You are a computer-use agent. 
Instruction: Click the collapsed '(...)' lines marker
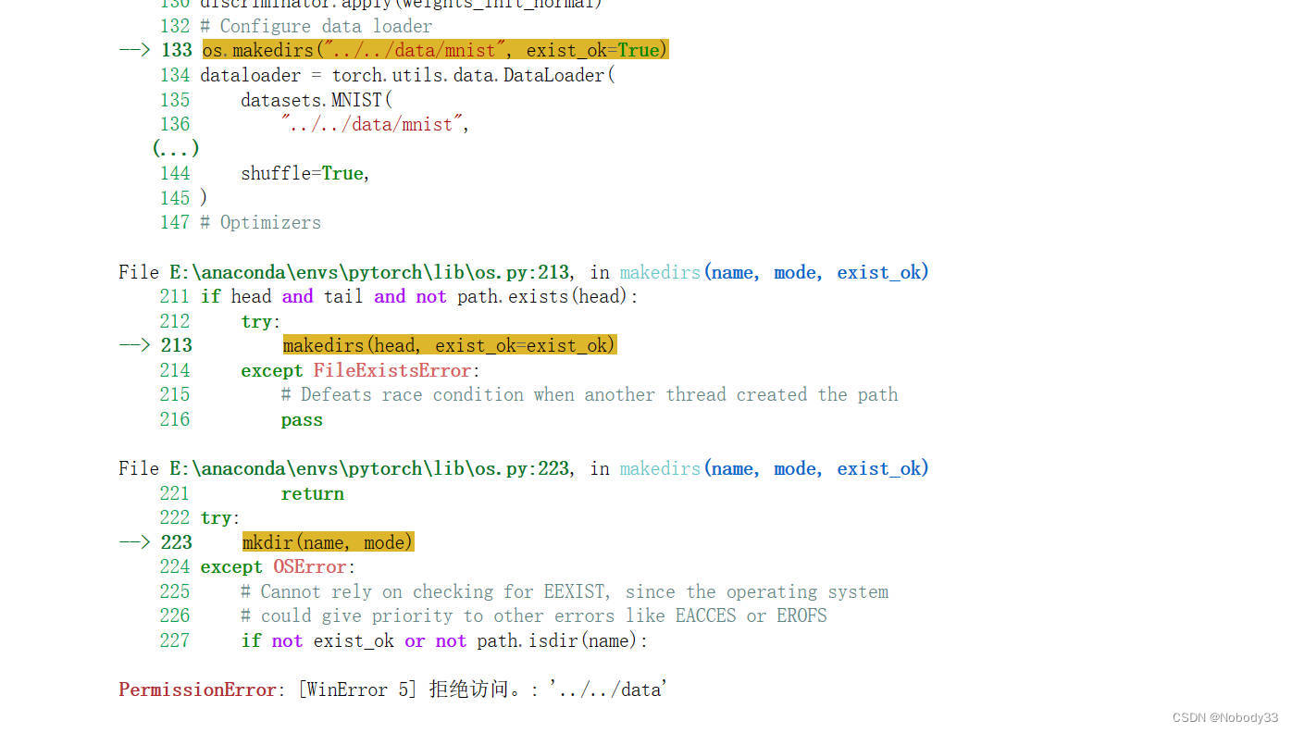click(176, 148)
